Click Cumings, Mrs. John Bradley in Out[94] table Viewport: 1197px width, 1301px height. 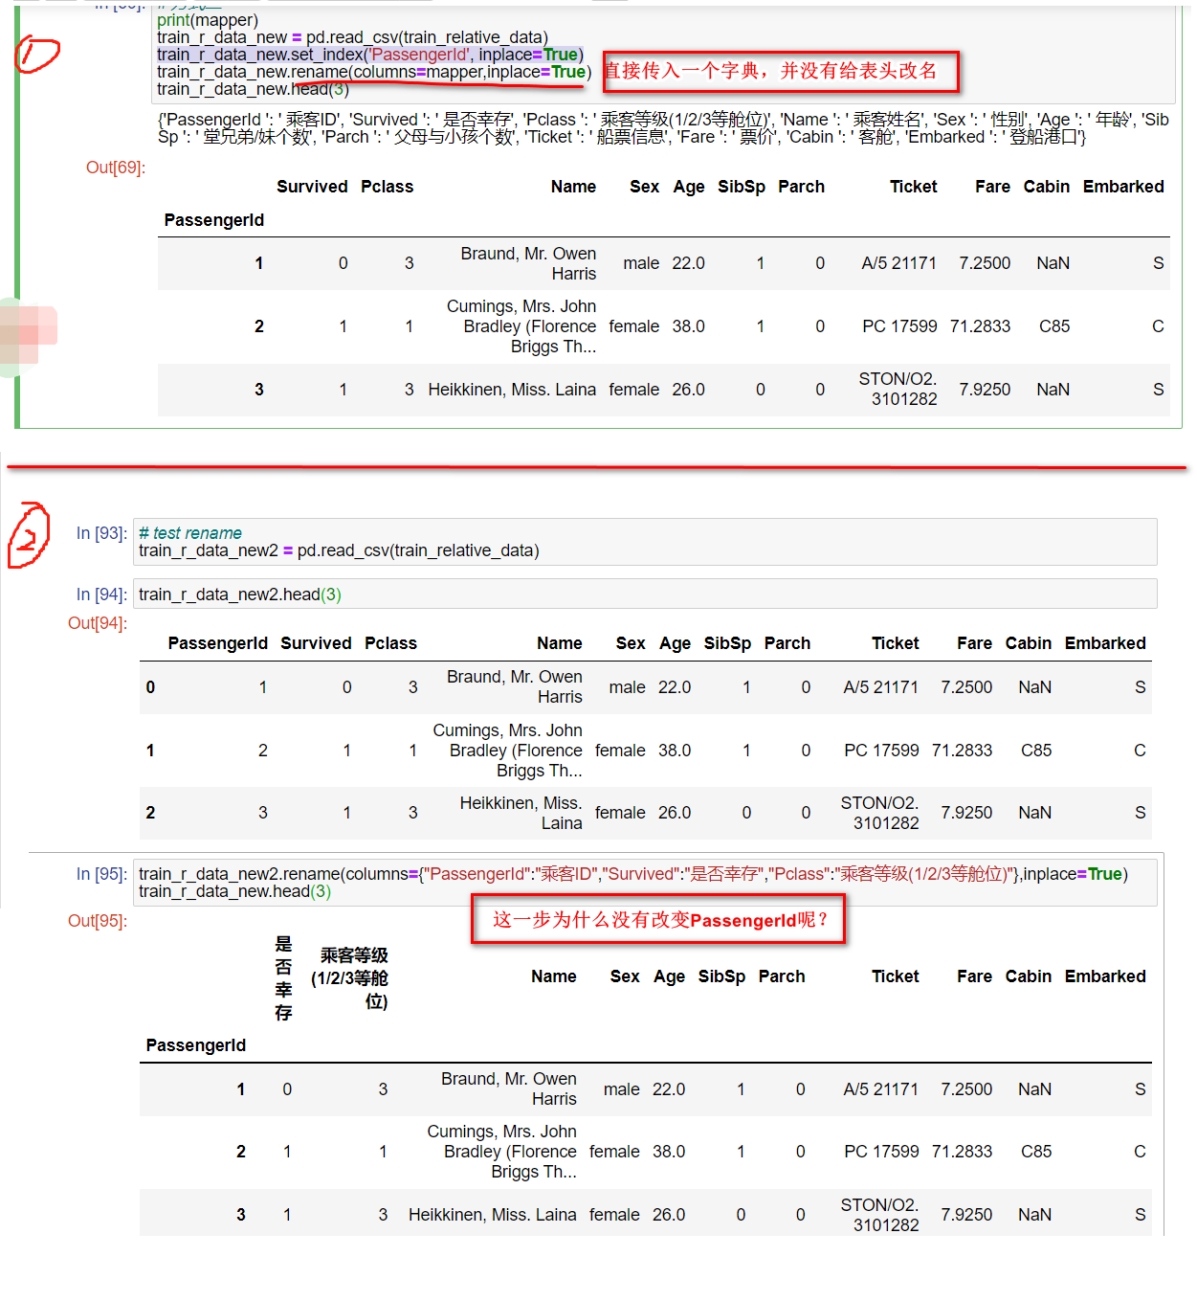coord(507,751)
